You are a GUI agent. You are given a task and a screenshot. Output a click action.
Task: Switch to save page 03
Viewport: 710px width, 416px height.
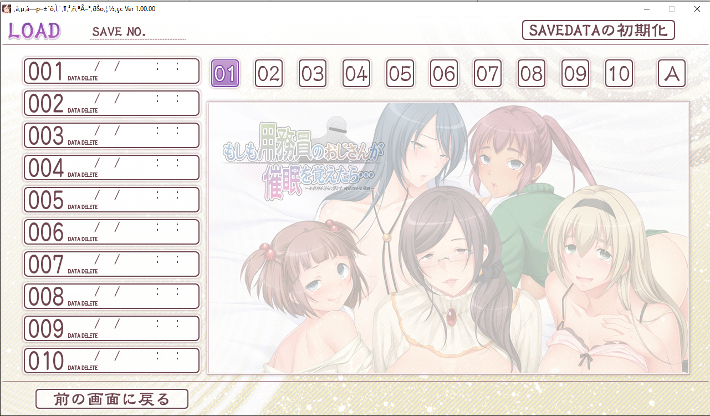click(x=313, y=73)
